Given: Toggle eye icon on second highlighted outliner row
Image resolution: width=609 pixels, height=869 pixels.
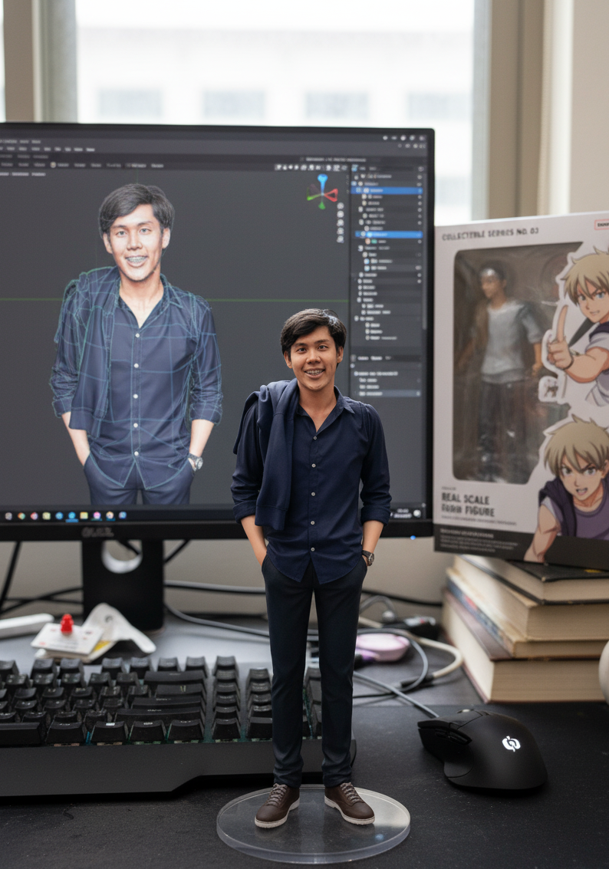Looking at the screenshot, I should [x=419, y=235].
